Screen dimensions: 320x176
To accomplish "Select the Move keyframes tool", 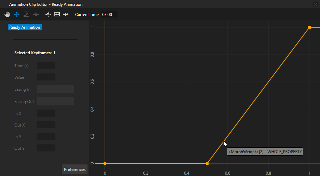I will [x=16, y=14].
